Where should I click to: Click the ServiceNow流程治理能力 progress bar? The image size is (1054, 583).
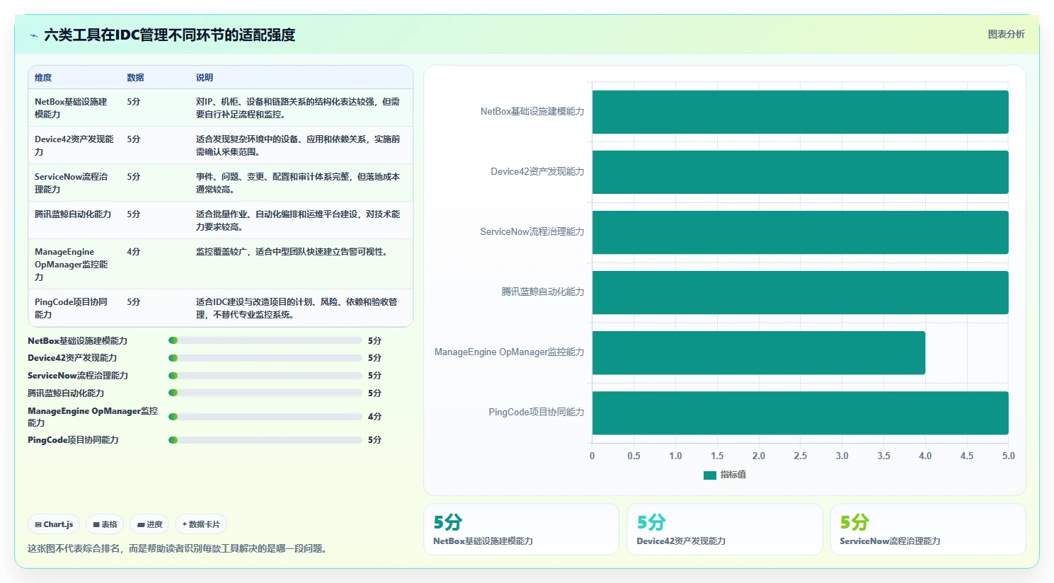click(x=265, y=376)
